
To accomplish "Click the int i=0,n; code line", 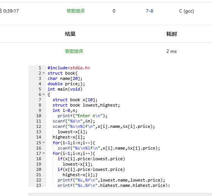I will pyautogui.click(x=65, y=110).
